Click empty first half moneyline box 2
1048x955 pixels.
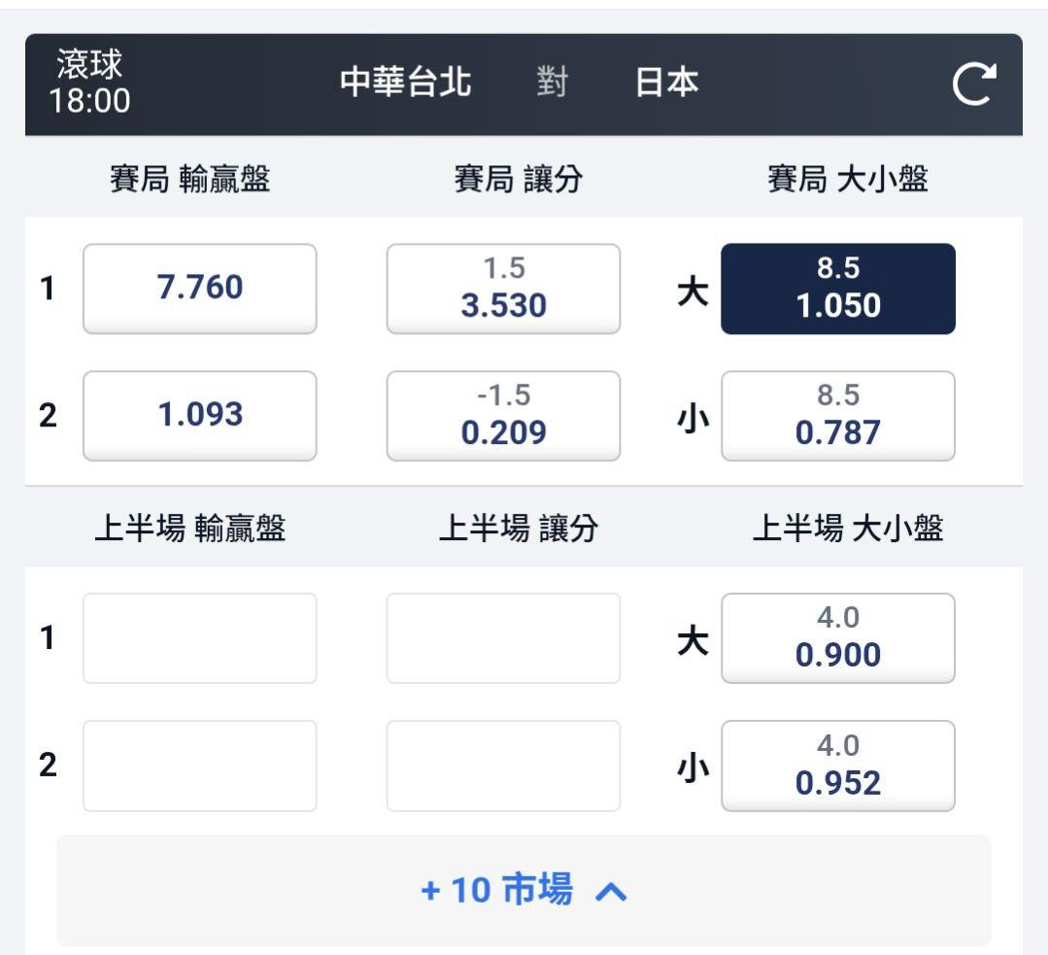point(200,766)
